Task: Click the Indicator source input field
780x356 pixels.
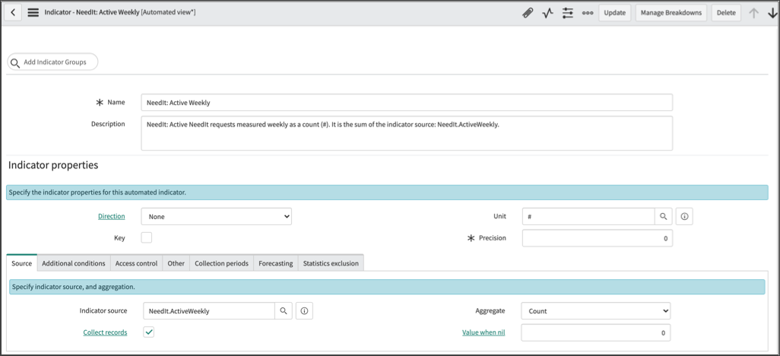Action: pos(209,310)
